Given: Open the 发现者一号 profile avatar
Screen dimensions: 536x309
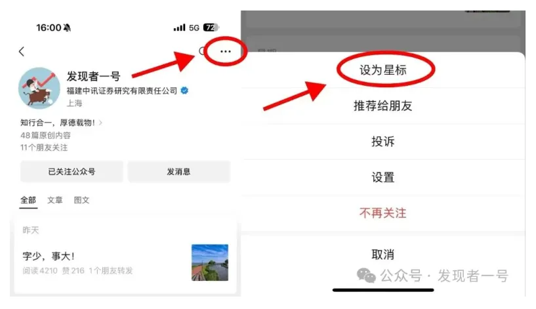Looking at the screenshot, I should pyautogui.click(x=39, y=88).
